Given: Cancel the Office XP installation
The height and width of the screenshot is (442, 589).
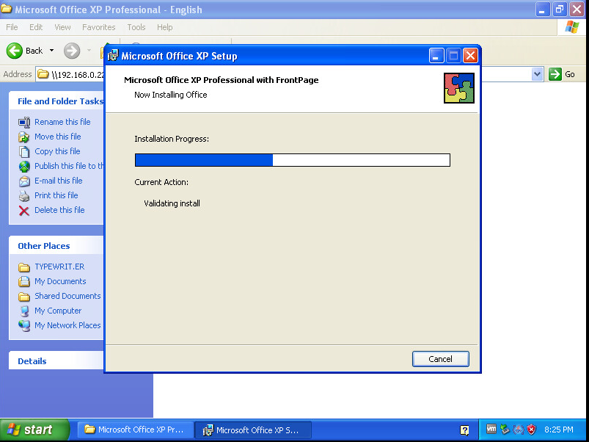Looking at the screenshot, I should tap(440, 359).
